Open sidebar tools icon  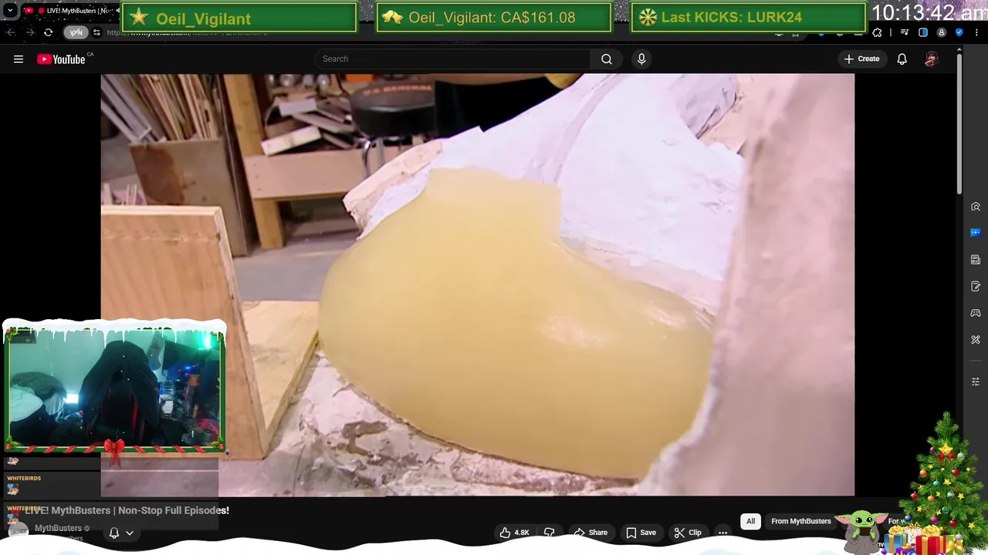coord(976,340)
